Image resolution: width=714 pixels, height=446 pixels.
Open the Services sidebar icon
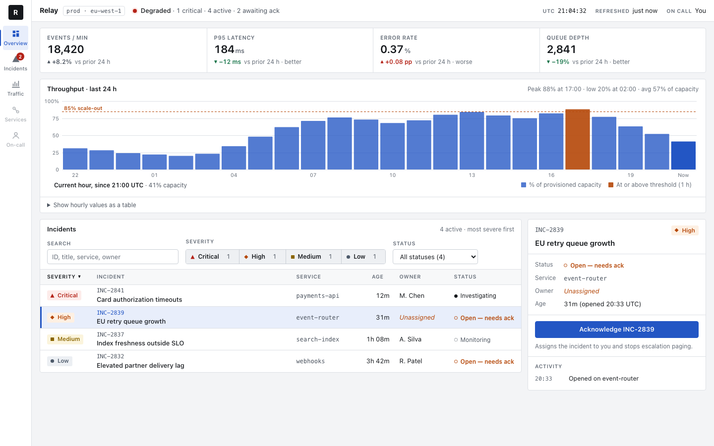[x=16, y=110]
